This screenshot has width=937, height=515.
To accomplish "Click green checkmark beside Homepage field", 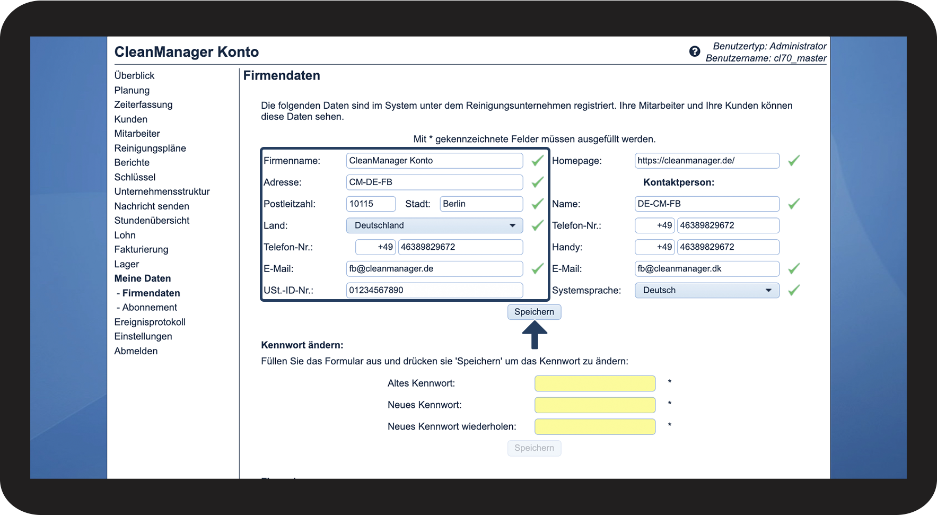I will pyautogui.click(x=793, y=161).
